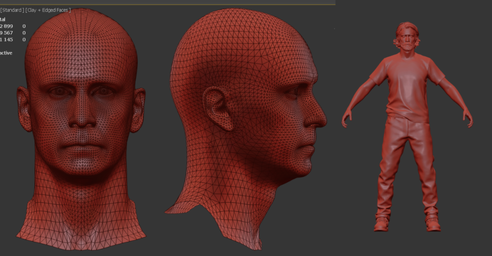Click the 1 145 statistics value
The width and height of the screenshot is (492, 256).
[7, 40]
